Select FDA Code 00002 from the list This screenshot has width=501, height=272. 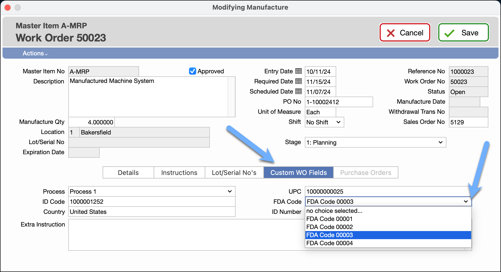click(x=388, y=227)
